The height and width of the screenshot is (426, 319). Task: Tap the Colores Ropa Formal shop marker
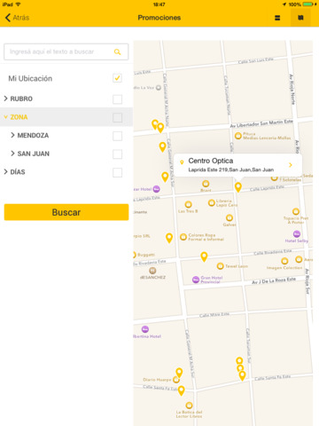point(183,237)
